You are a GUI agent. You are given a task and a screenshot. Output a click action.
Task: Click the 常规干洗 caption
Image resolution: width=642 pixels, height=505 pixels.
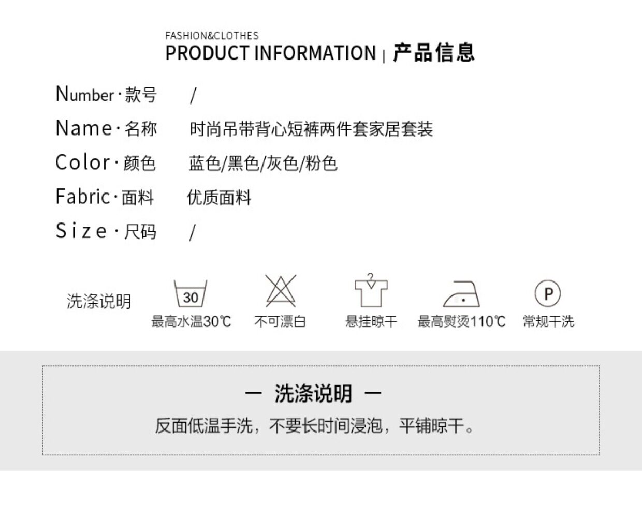(x=548, y=322)
